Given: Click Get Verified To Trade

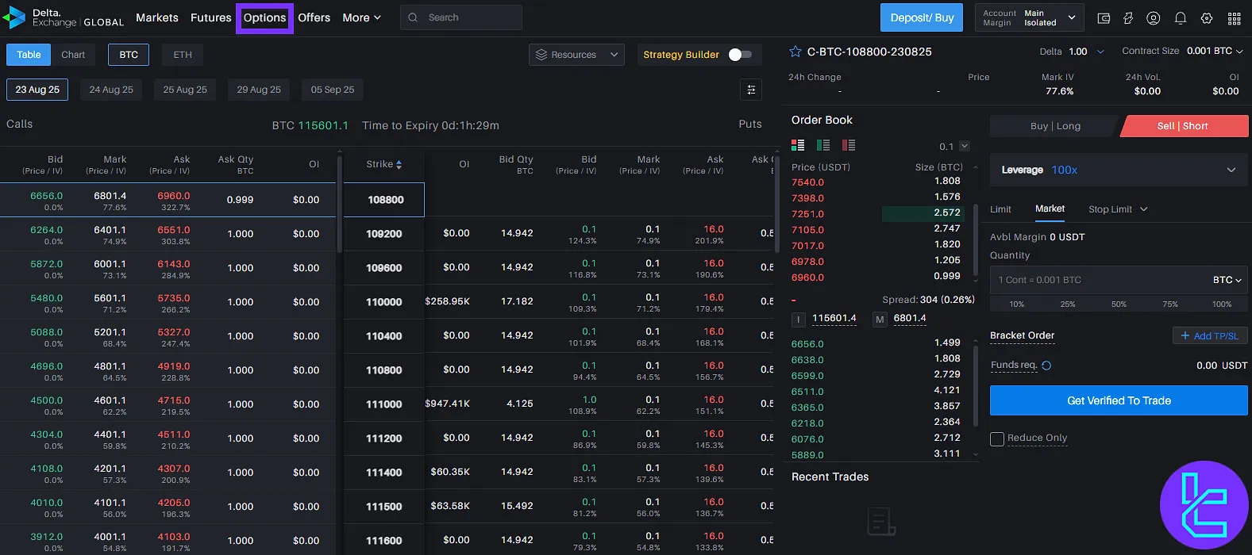Looking at the screenshot, I should point(1119,400).
